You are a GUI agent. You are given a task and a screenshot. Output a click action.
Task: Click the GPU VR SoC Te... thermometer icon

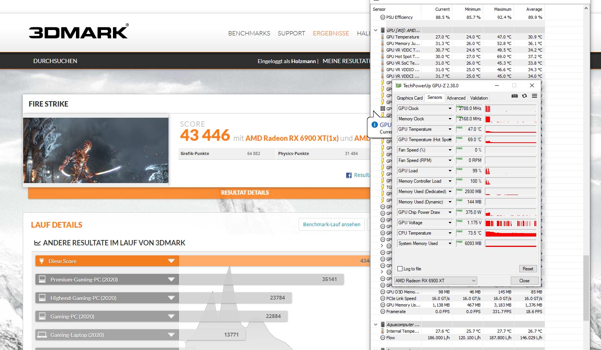tap(383, 63)
